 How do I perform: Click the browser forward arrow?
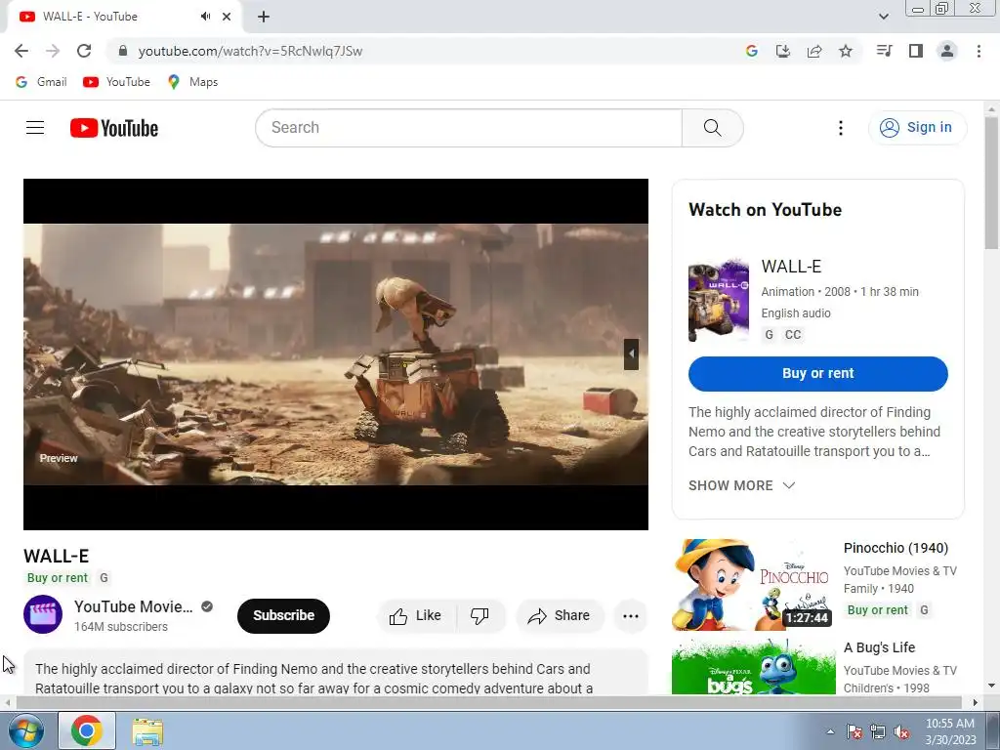tap(53, 51)
